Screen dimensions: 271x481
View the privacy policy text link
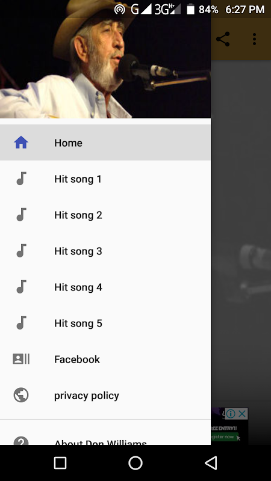86,396
